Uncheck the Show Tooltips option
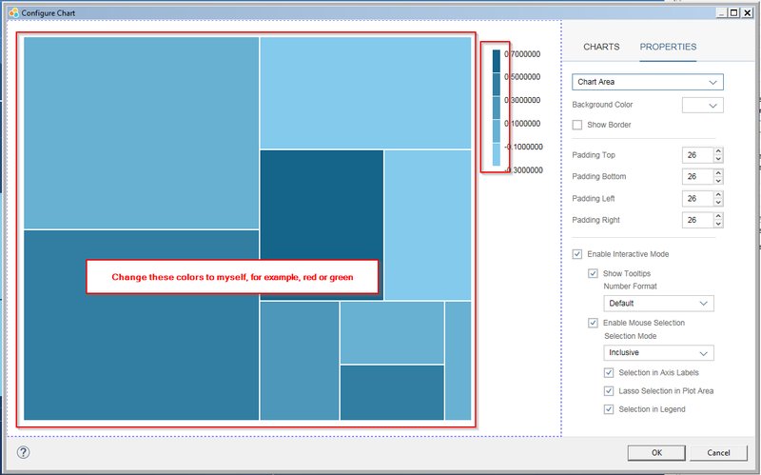The height and width of the screenshot is (475, 761). (x=593, y=273)
